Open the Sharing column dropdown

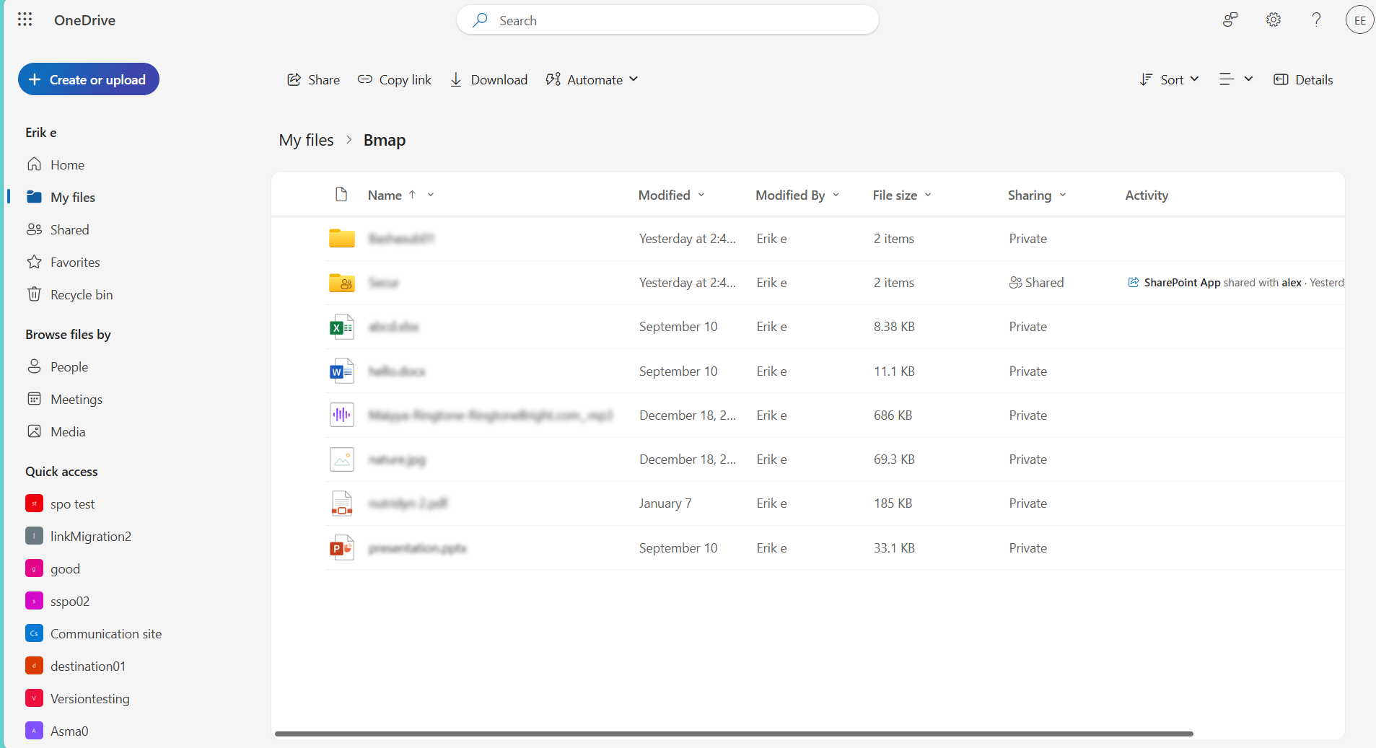coord(1063,195)
